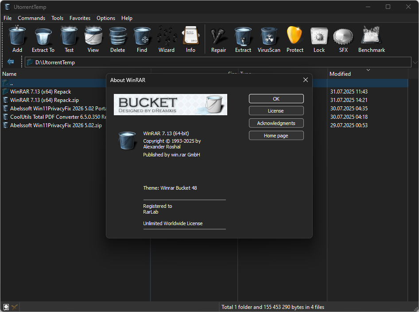Screen dimensions: 419x312
Task: Click the date 30.07.2025 04:35
Action: 349,109
